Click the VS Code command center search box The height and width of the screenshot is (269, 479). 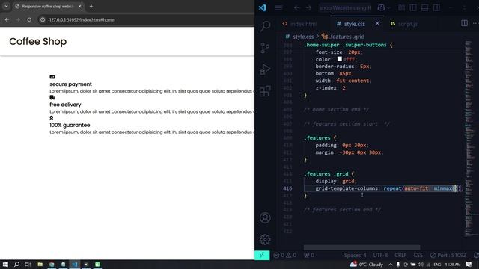coord(346,8)
